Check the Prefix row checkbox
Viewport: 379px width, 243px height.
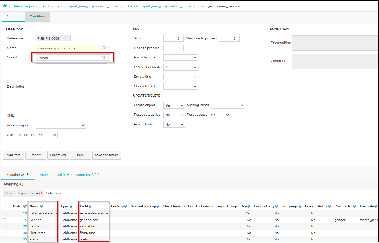5,239
